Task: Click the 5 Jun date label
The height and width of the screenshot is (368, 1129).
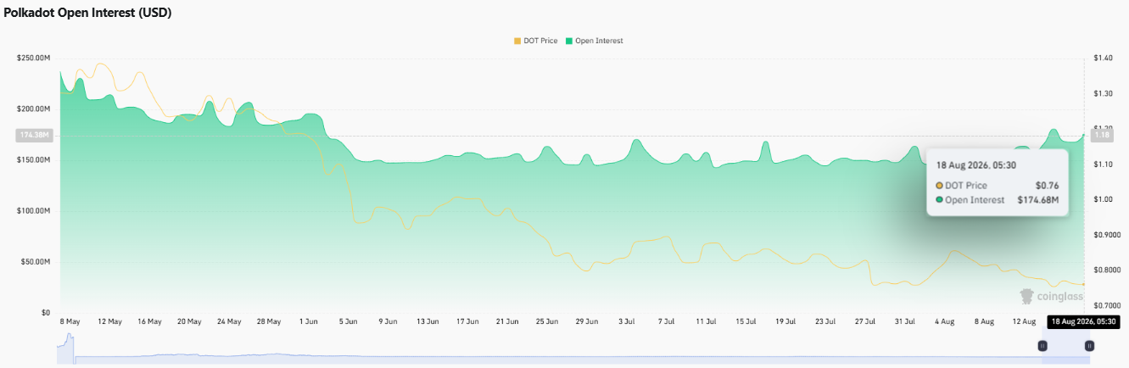Action: pos(349,322)
